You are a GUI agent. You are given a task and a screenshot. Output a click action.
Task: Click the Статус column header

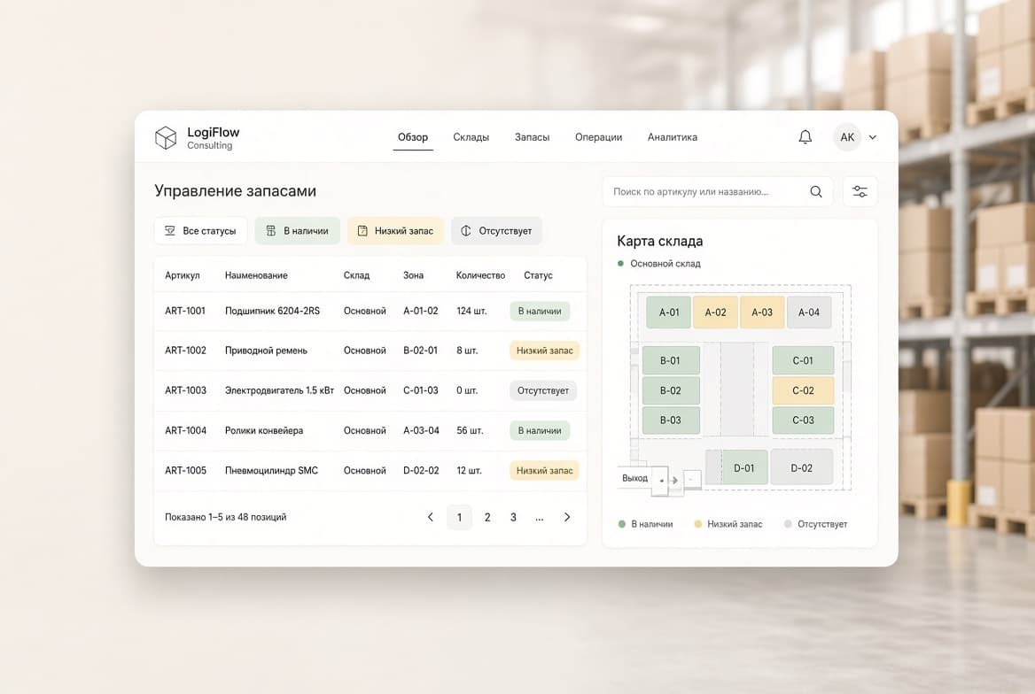coord(538,275)
